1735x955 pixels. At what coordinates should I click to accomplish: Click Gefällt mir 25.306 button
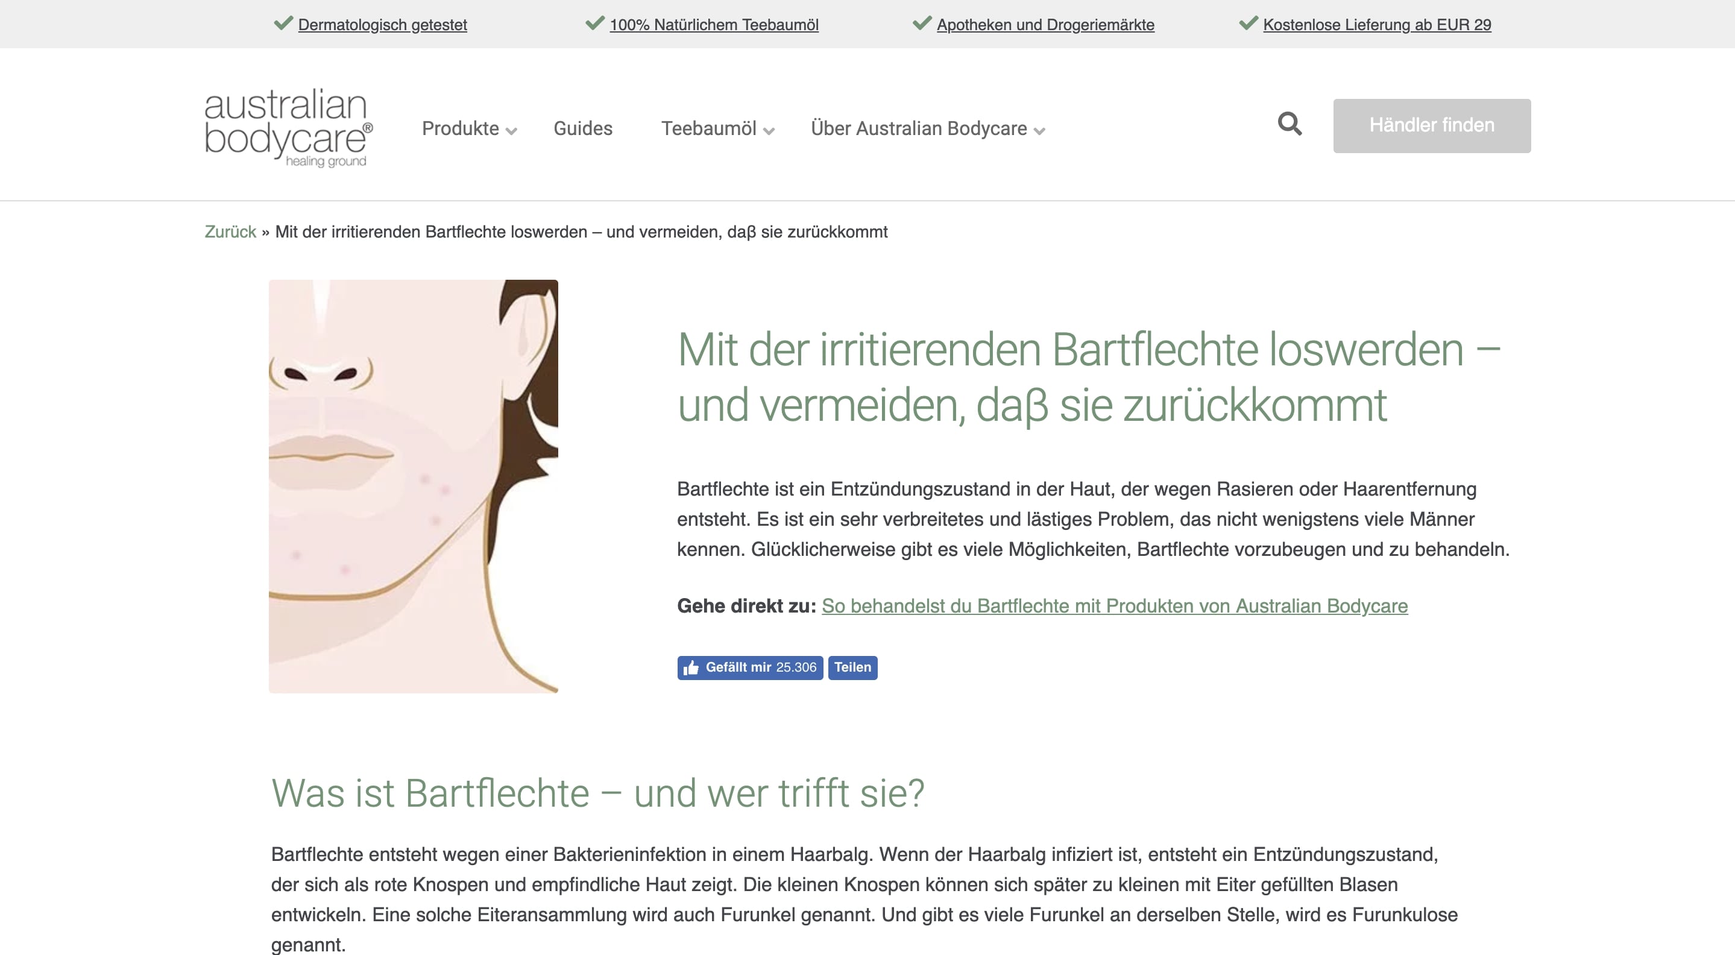[x=749, y=667]
